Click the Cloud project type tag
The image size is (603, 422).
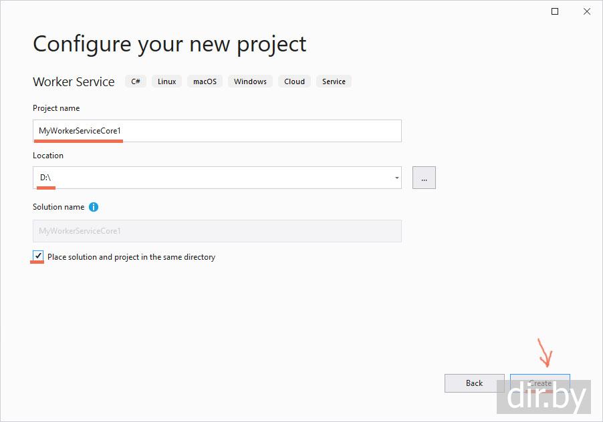click(294, 81)
